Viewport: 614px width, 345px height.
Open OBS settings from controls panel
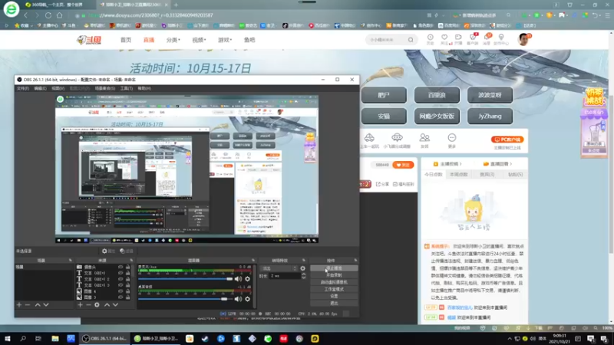pos(334,297)
